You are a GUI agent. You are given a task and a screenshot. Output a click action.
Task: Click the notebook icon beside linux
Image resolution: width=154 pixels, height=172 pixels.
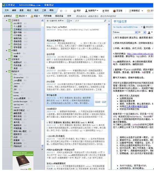[x=11, y=92]
